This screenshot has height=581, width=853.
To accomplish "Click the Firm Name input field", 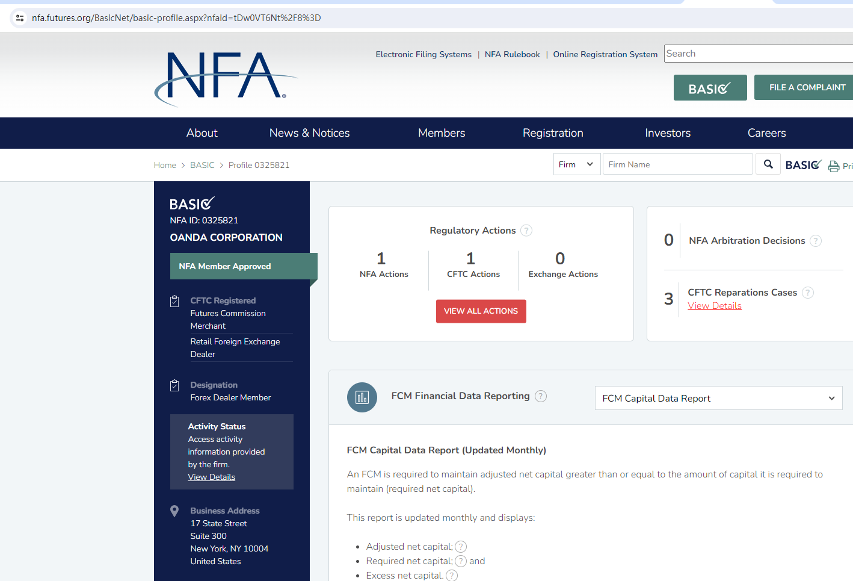I will click(678, 164).
